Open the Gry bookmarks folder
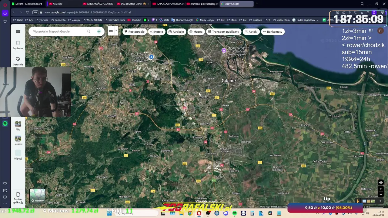388x218 pixels. click(x=29, y=20)
